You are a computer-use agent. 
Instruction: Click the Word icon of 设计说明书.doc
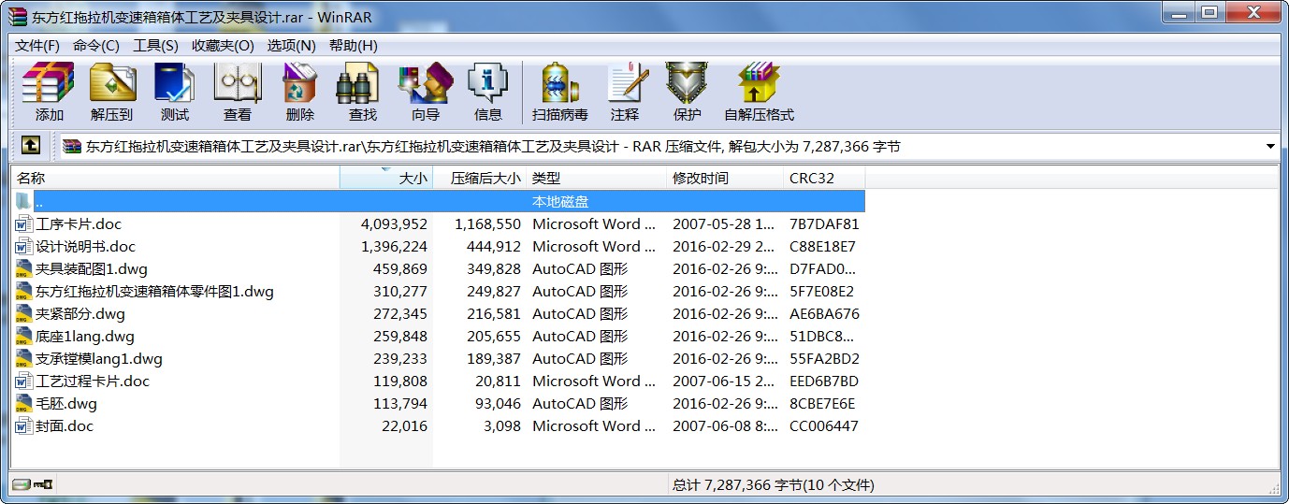click(x=24, y=247)
